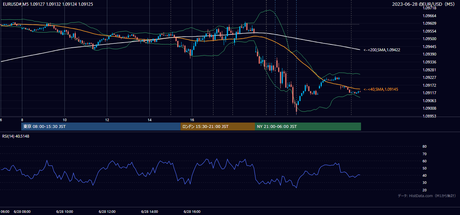Click the 6/28 16:00 bottom date label
This screenshot has height=215, width=460.
(192, 212)
